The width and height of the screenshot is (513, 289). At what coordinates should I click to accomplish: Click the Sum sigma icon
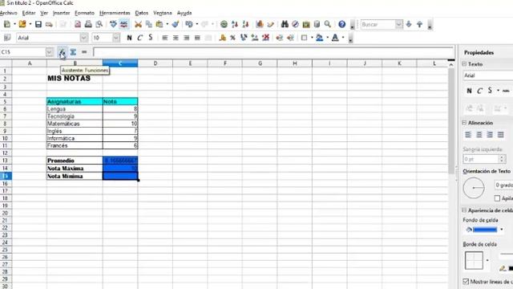click(x=73, y=52)
